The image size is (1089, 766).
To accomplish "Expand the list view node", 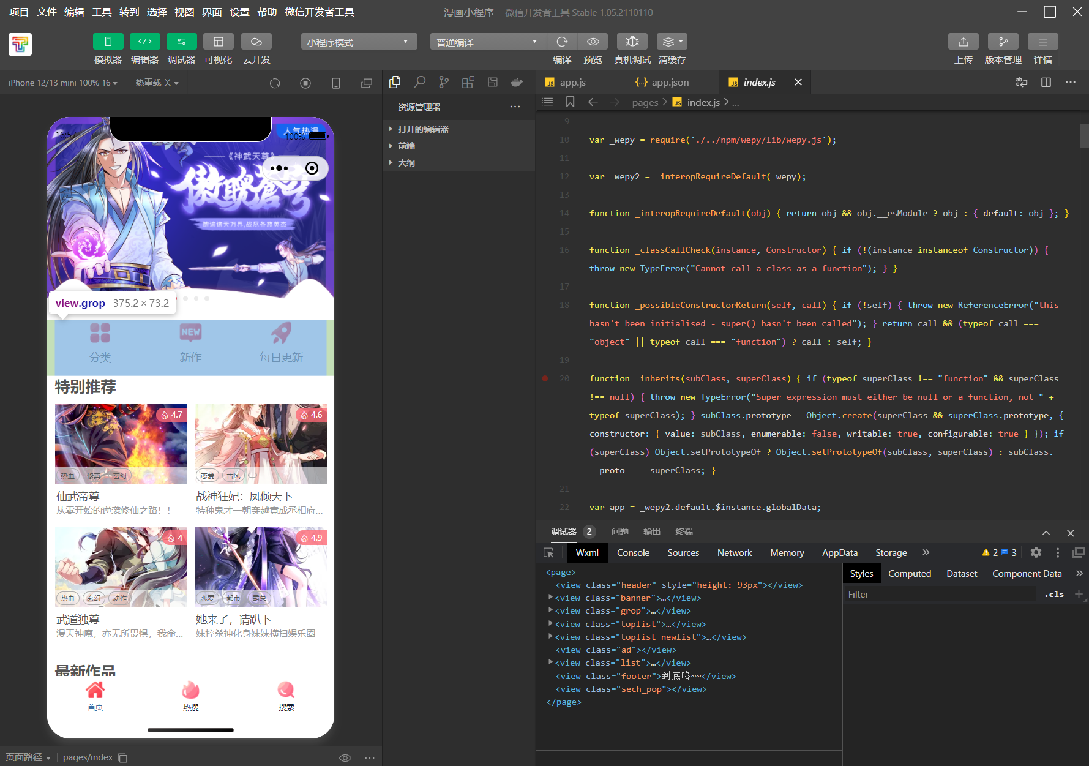I will (550, 663).
